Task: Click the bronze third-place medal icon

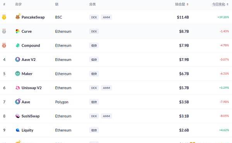Action: click(4, 45)
